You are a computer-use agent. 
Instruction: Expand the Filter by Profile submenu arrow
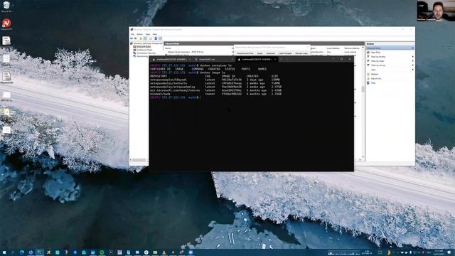(412, 57)
